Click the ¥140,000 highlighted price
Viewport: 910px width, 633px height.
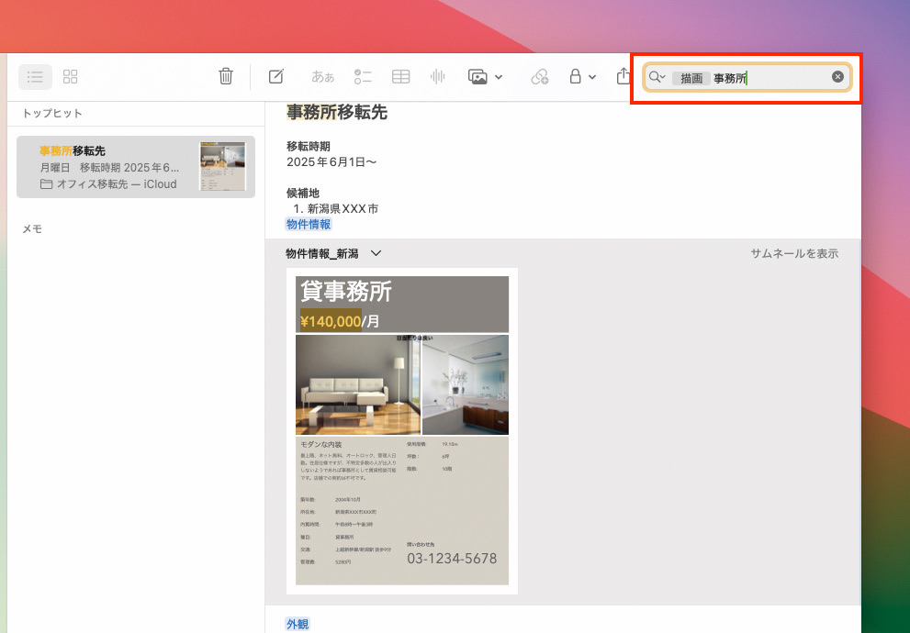pyautogui.click(x=331, y=320)
